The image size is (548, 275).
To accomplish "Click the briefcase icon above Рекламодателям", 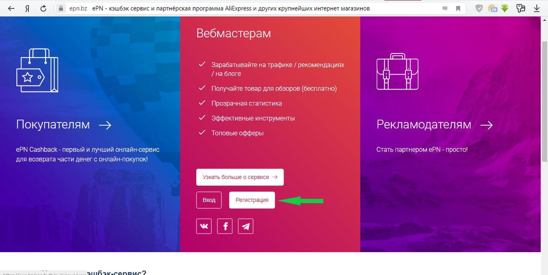I will (x=397, y=72).
